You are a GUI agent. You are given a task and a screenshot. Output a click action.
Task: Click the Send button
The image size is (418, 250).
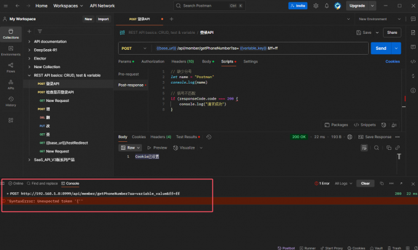[381, 49]
